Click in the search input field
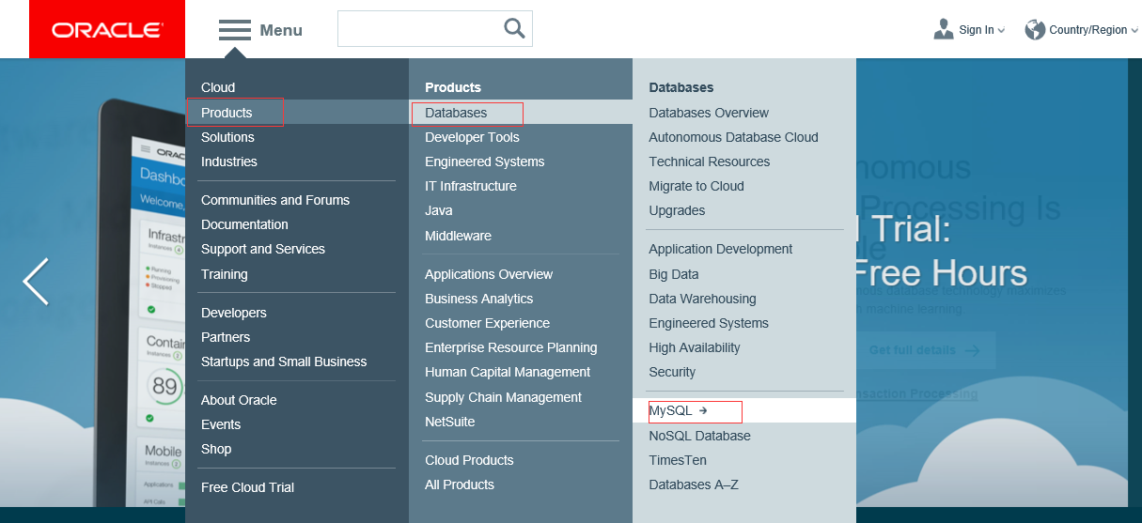The height and width of the screenshot is (523, 1142). point(418,29)
